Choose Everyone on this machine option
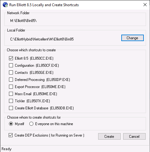The width and height of the screenshot is (150, 152). (x=31, y=124)
